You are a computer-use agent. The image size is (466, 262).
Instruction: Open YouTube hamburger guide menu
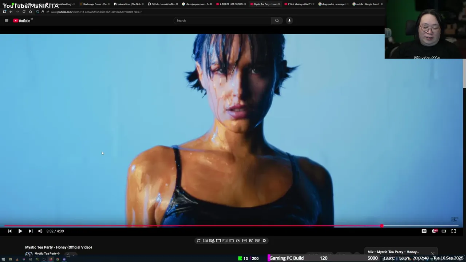tap(6, 20)
